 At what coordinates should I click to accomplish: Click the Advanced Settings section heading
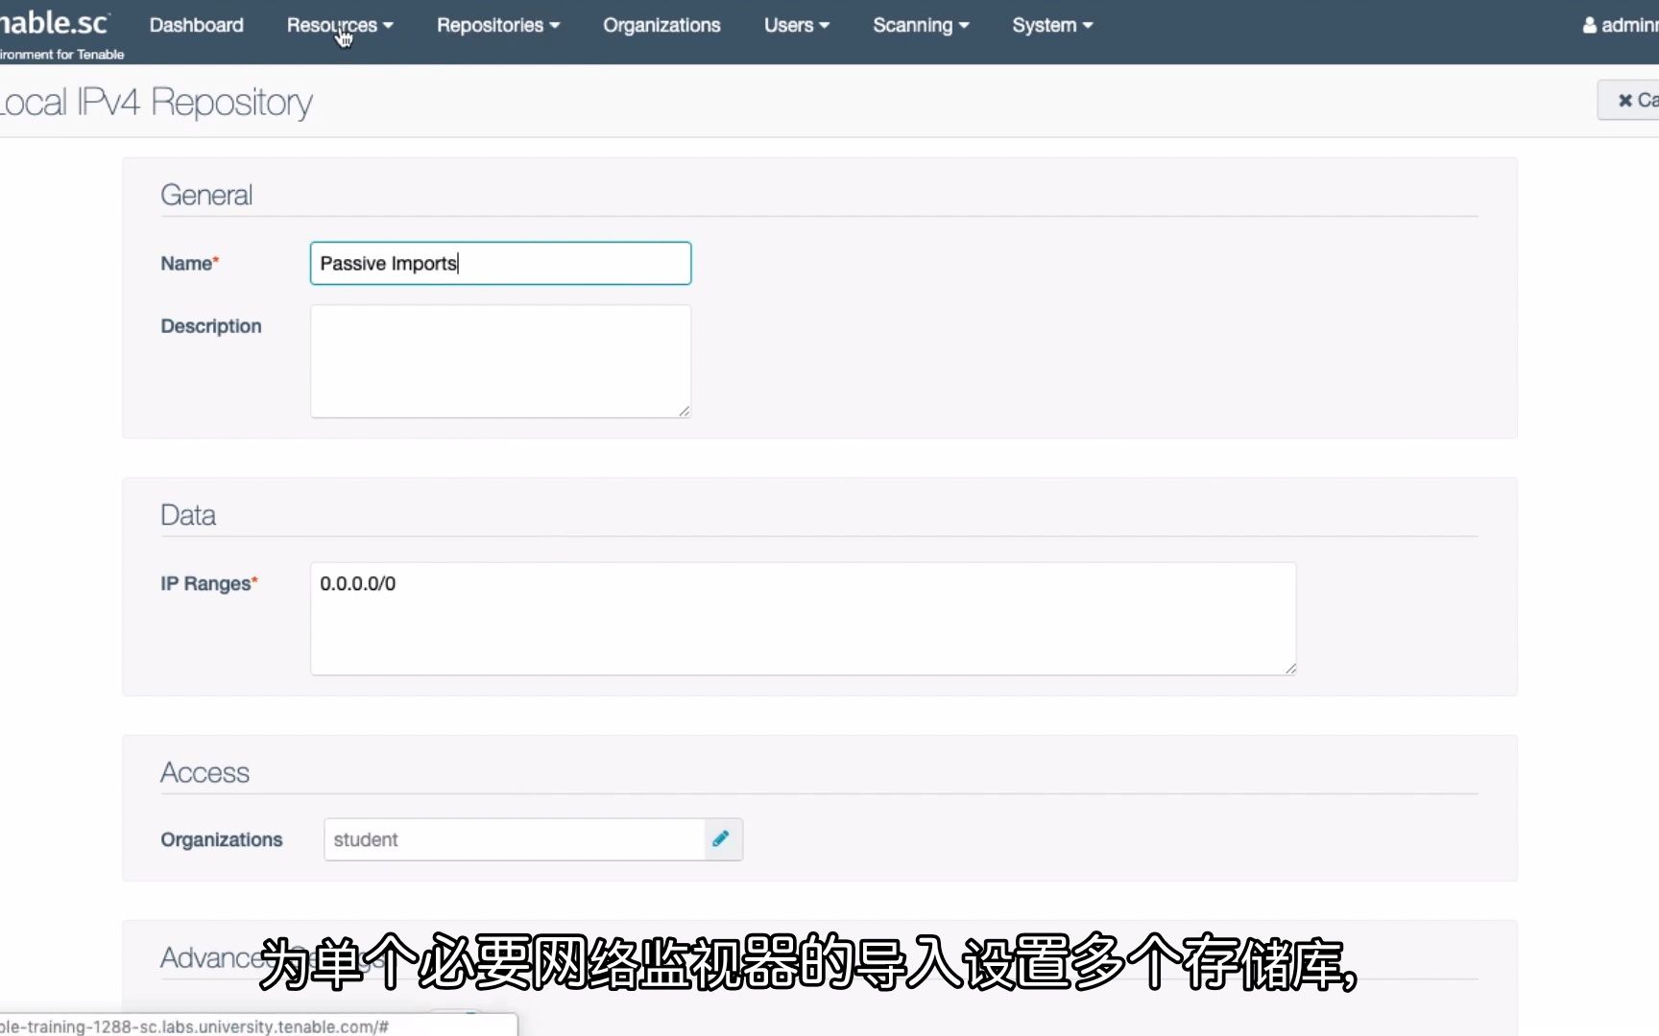[211, 956]
